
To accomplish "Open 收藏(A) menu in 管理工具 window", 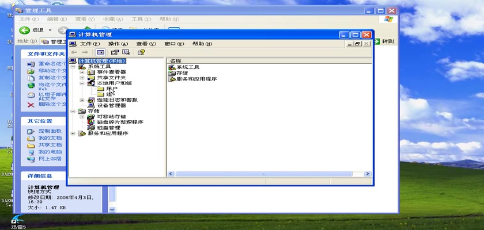I will pyautogui.click(x=113, y=19).
